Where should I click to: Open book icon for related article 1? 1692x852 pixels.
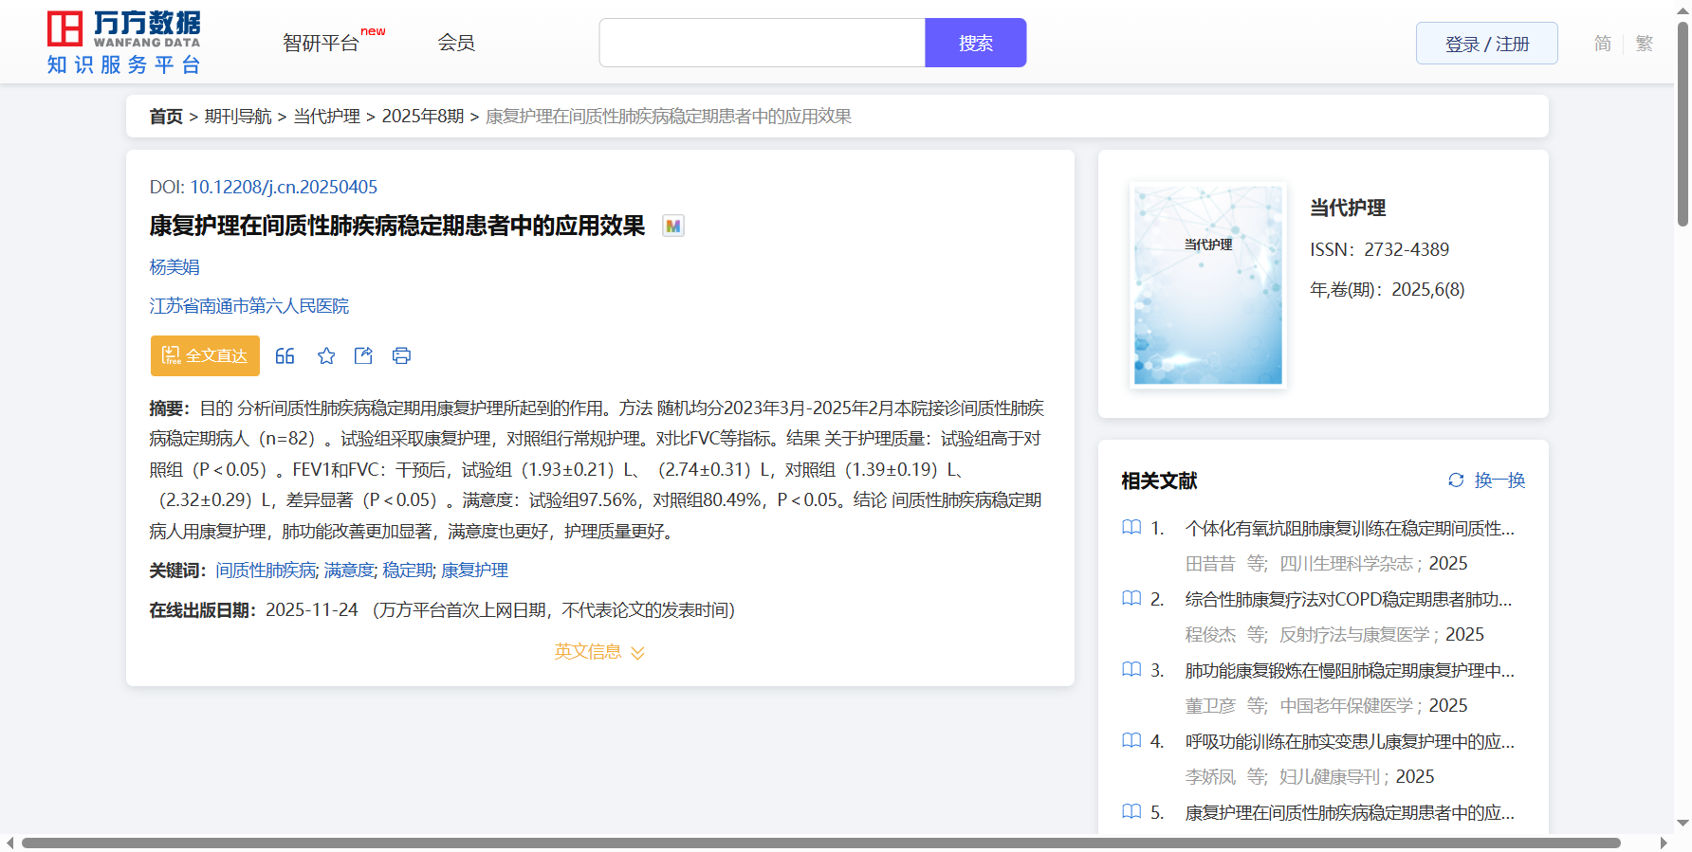pos(1131,528)
